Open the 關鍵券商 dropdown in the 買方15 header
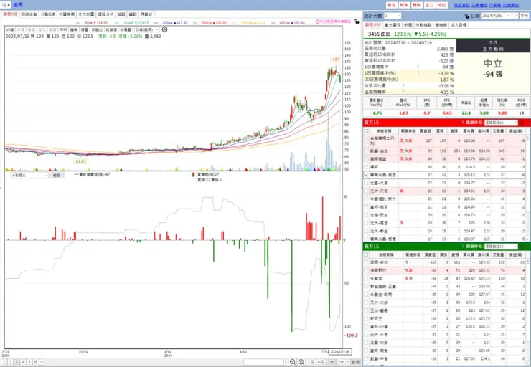The image size is (531, 367). click(501, 123)
